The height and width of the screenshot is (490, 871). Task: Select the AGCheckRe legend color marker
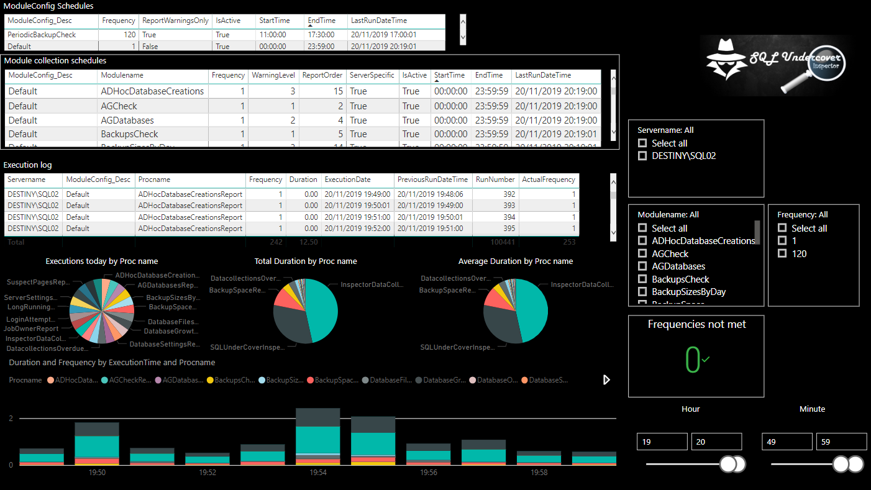click(104, 379)
